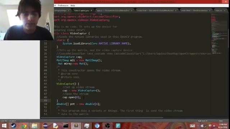Click the volume speaker tray icon
The width and height of the screenshot is (230, 129).
214,126
